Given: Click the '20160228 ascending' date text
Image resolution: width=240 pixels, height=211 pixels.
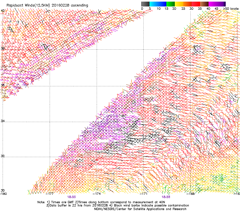Looking at the screenshot, I should (x=70, y=6).
